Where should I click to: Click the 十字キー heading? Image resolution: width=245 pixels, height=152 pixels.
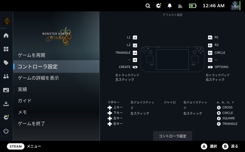point(113,102)
